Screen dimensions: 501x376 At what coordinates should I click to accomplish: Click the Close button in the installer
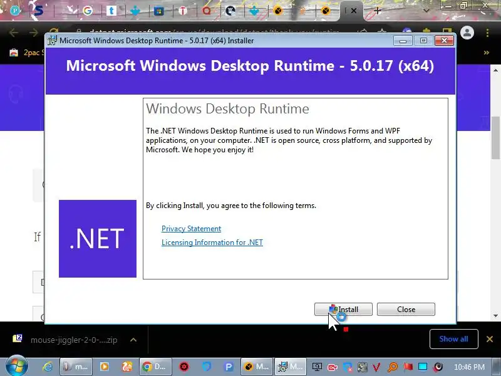[x=406, y=309]
